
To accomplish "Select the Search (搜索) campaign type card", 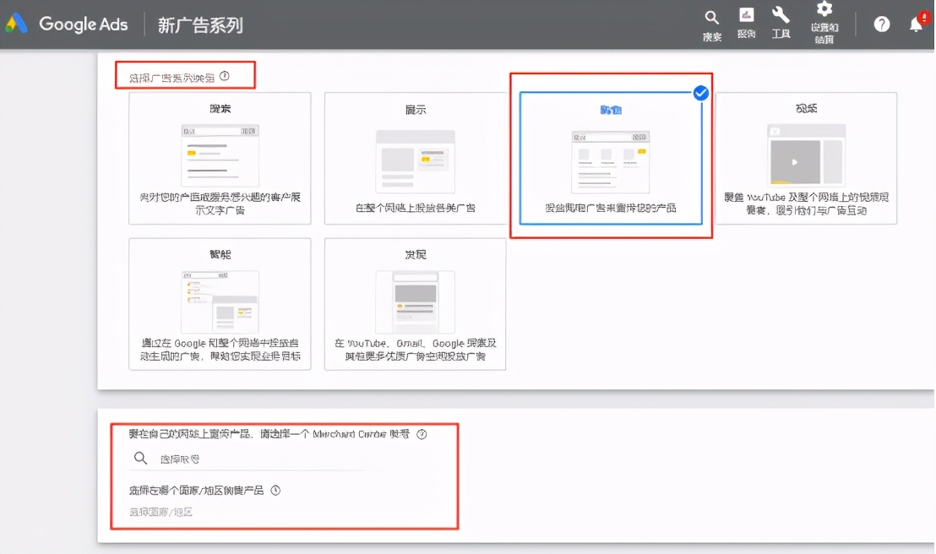I will point(218,158).
